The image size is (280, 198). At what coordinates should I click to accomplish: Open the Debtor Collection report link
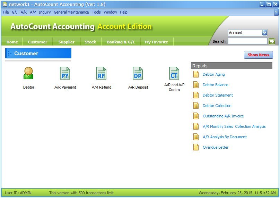coord(217,106)
